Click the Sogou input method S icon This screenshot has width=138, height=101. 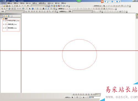102,2
